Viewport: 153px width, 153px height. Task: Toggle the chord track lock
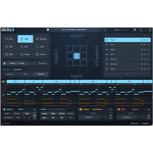3,81
